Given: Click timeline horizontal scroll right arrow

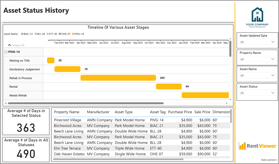Looking at the screenshot, I should click(227, 103).
